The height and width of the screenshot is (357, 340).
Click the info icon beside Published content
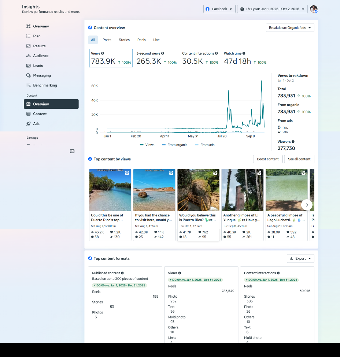coord(122,273)
